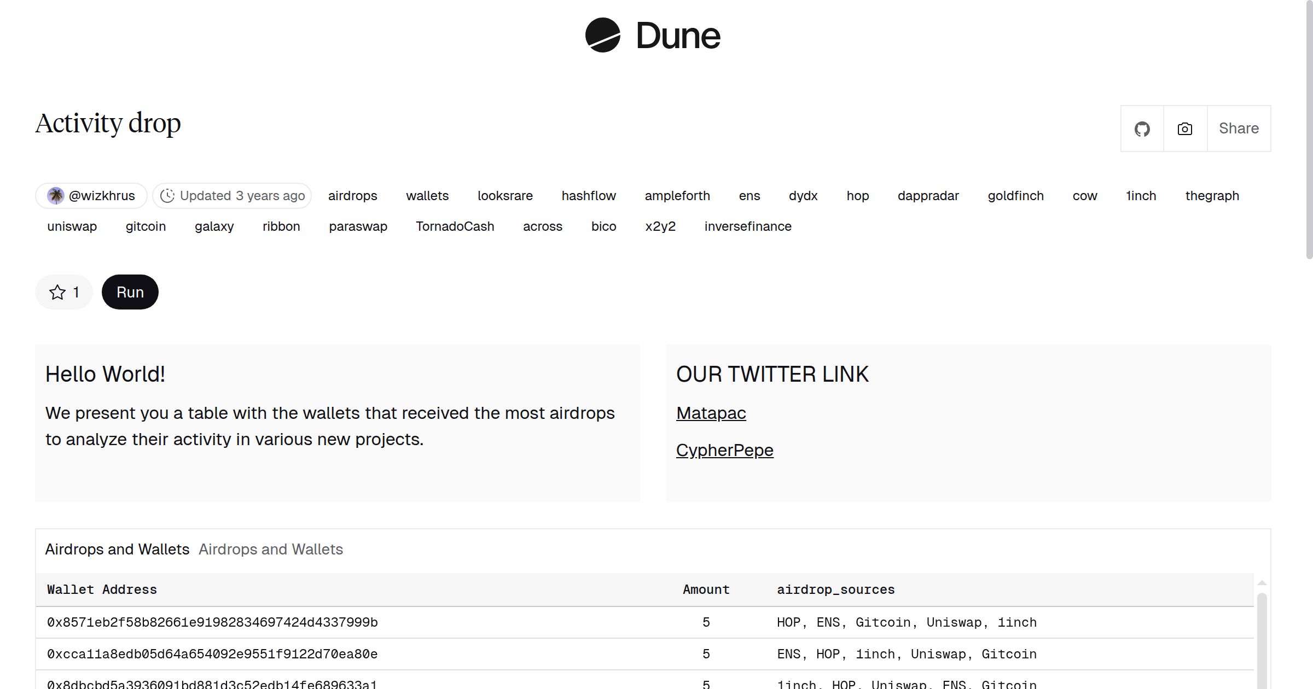Select the gitcoin tag
The height and width of the screenshot is (689, 1313).
click(x=146, y=226)
